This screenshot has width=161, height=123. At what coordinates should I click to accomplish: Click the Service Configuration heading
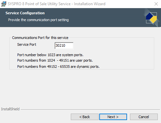point(25,13)
